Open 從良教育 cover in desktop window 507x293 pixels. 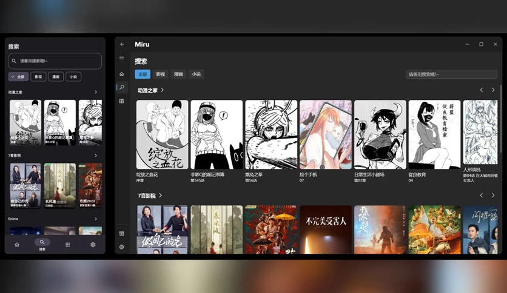coord(435,134)
